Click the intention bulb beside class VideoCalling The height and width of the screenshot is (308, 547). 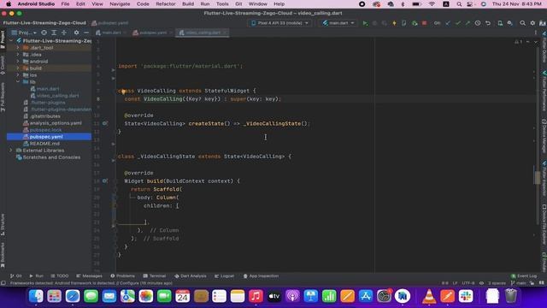[123, 92]
